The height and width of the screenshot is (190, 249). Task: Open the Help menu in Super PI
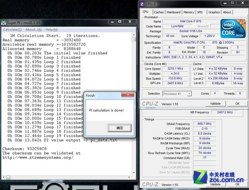[x=51, y=29]
